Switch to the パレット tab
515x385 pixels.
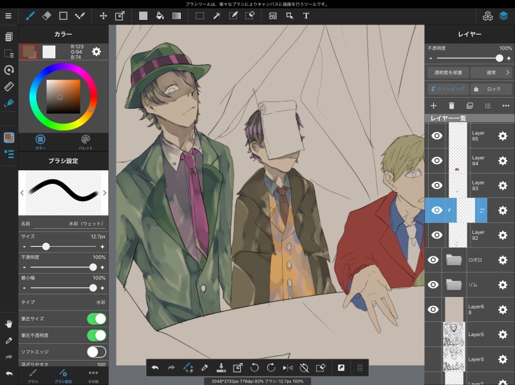click(86, 141)
